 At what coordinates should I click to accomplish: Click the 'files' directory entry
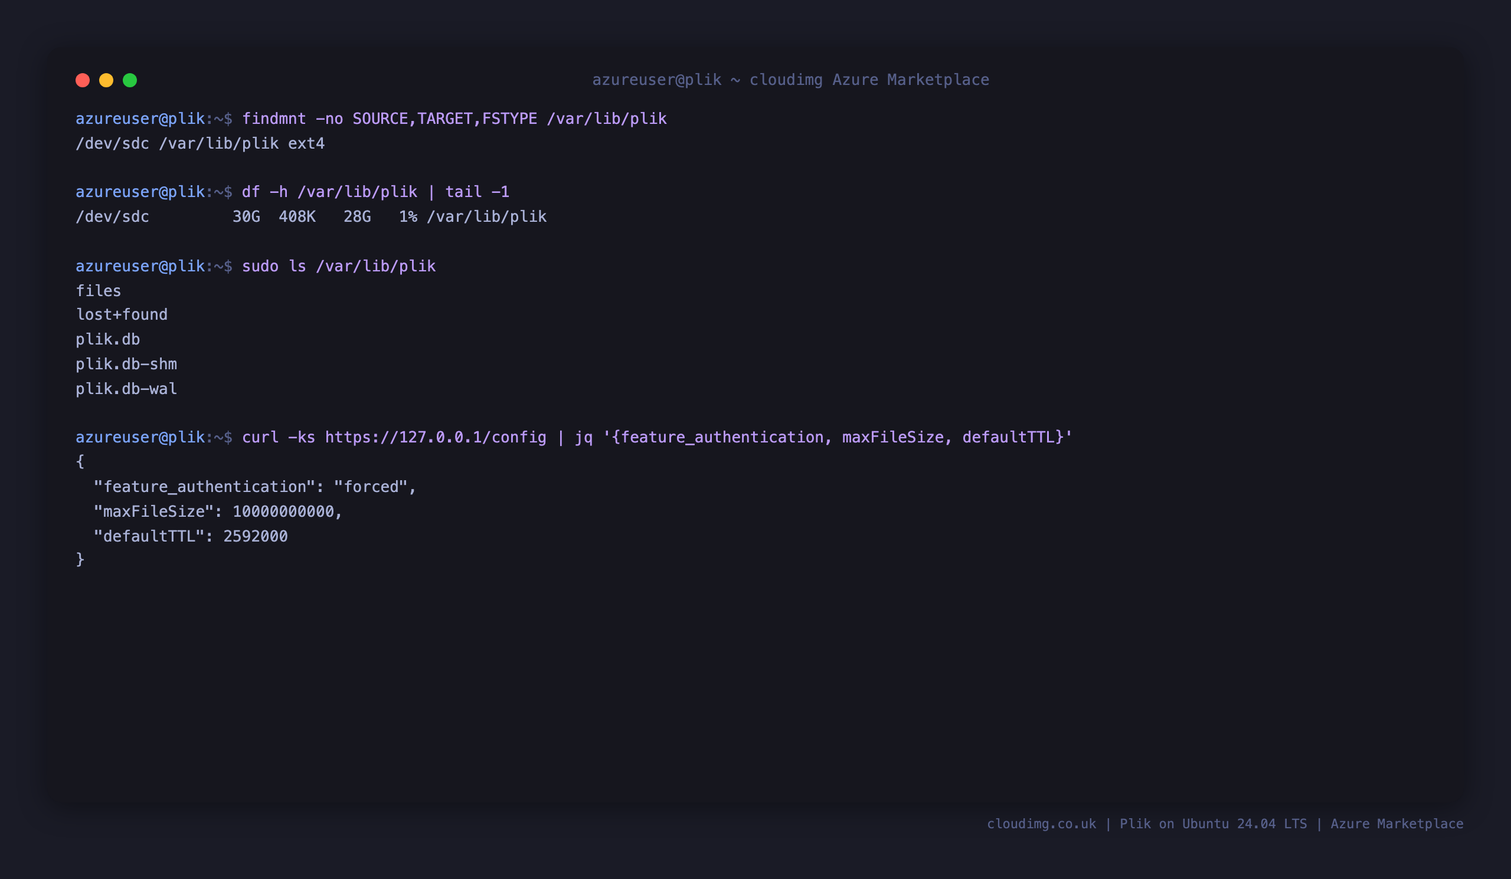click(x=99, y=291)
